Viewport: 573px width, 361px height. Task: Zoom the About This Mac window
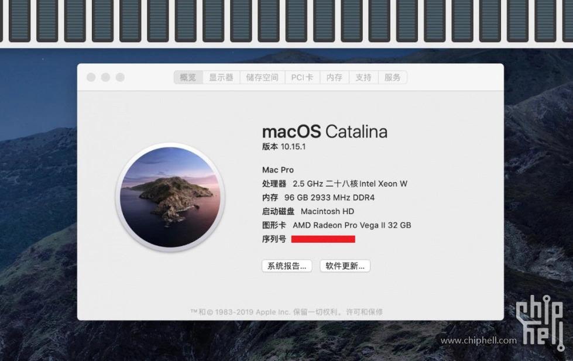[x=120, y=77]
